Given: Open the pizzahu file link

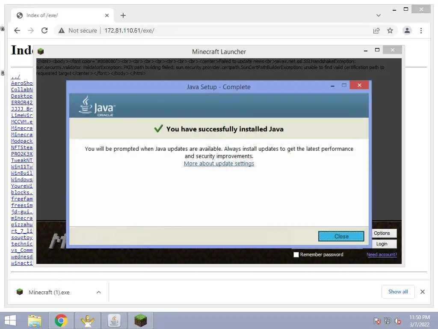Looking at the screenshot, I should pyautogui.click(x=22, y=224).
